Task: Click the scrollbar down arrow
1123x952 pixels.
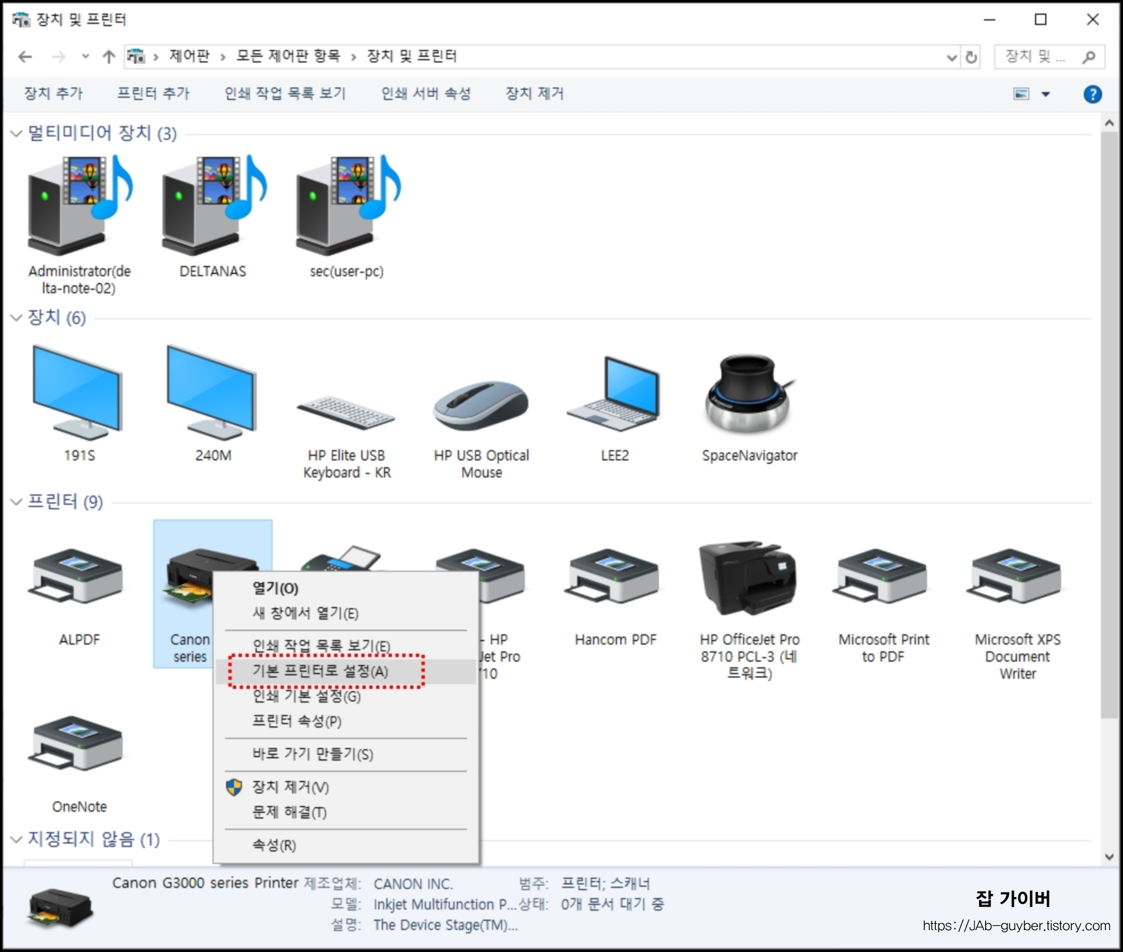Action: [1109, 857]
